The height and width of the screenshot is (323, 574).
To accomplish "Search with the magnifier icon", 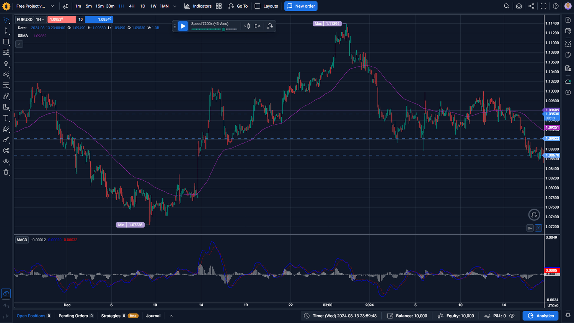I will point(507,6).
